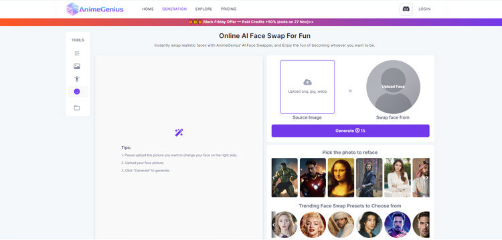Pick the Hulk photo to reface
Image resolution: width=502 pixels, height=240 pixels.
284,177
